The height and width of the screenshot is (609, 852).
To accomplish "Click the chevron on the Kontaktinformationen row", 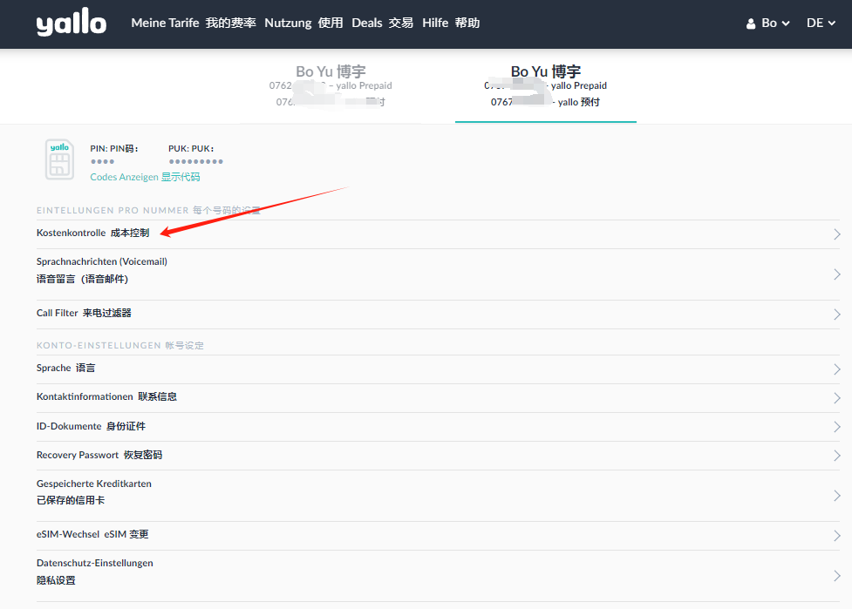I will pos(837,398).
